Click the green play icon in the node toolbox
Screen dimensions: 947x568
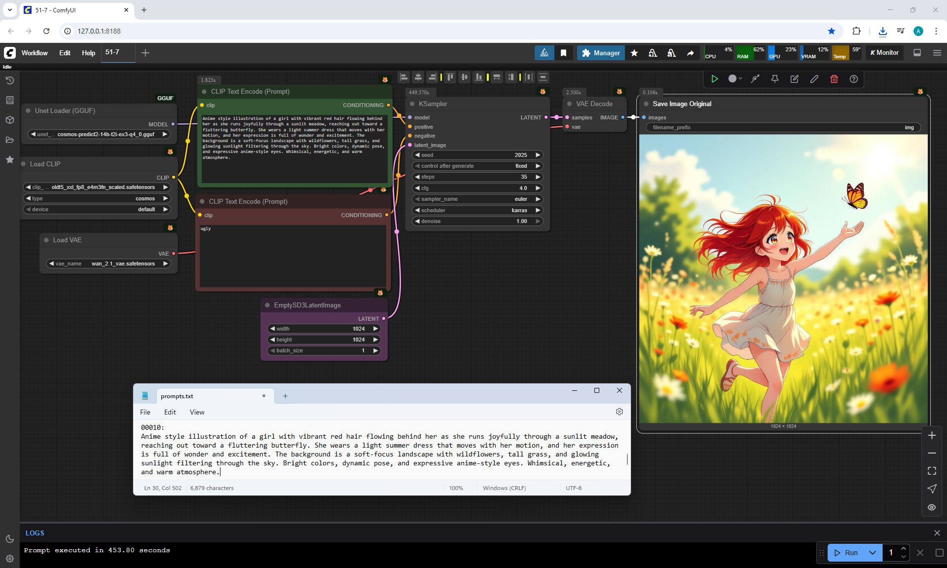(x=714, y=79)
